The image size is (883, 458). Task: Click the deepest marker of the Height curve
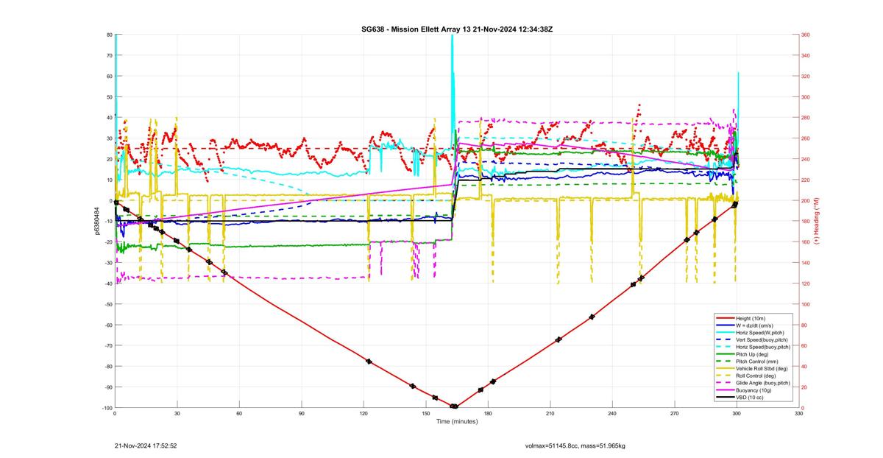[x=454, y=406]
